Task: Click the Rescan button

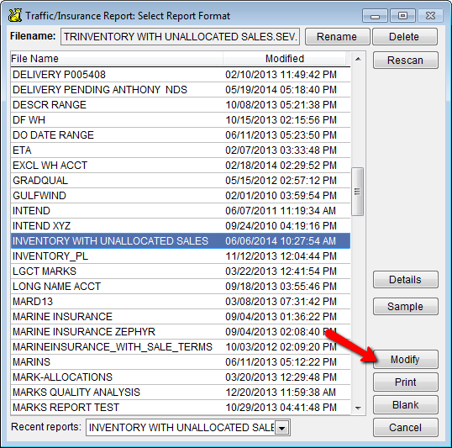Action: [x=405, y=61]
